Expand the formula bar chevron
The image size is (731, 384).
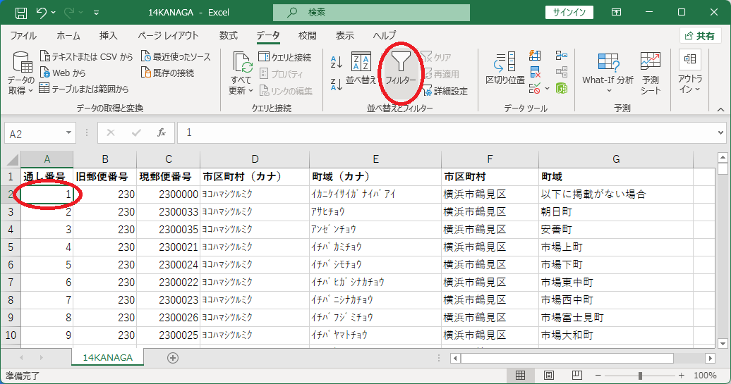[x=721, y=133]
